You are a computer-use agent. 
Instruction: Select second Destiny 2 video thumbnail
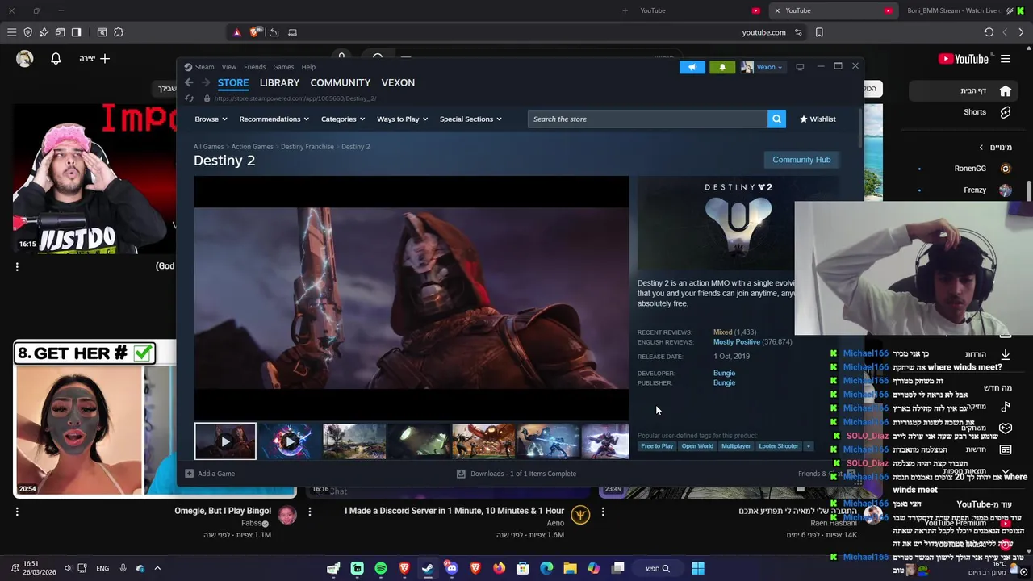(x=290, y=441)
